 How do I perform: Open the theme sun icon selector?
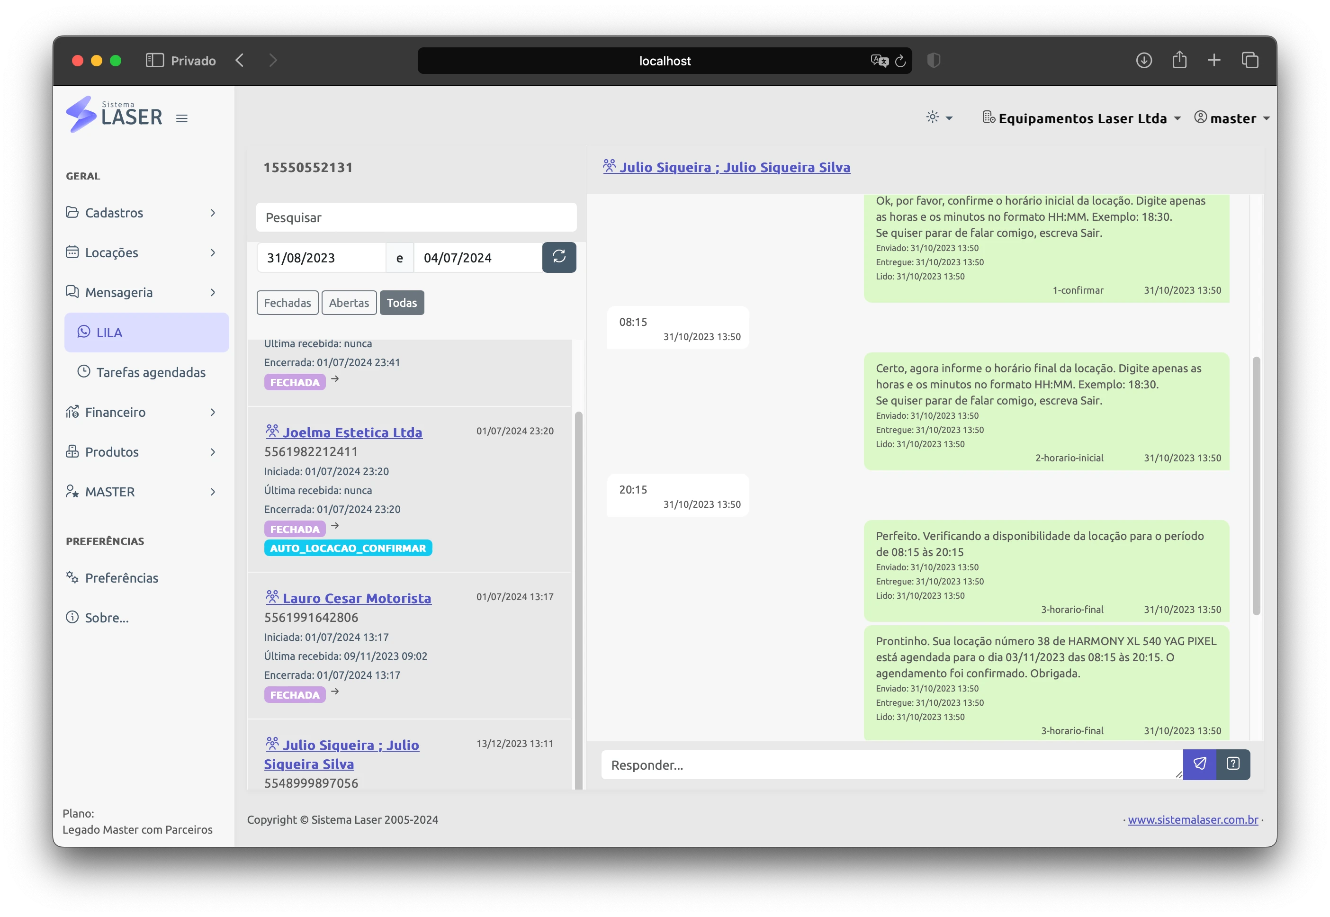click(x=939, y=117)
